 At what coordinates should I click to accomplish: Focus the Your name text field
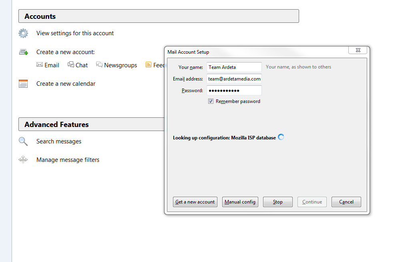point(234,67)
